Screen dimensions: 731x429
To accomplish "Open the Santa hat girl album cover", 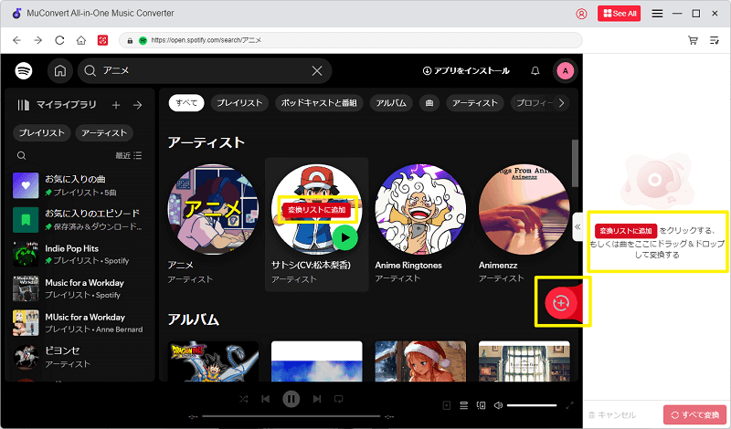I will (x=420, y=361).
